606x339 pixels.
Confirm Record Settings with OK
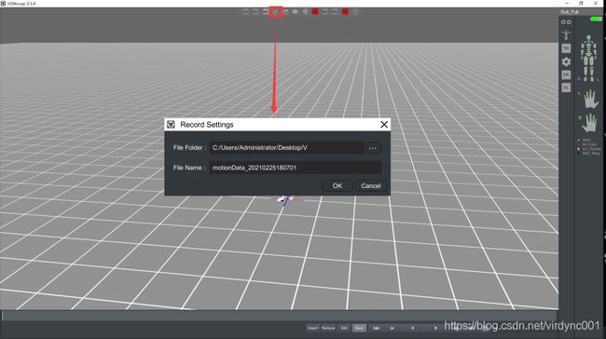(337, 185)
